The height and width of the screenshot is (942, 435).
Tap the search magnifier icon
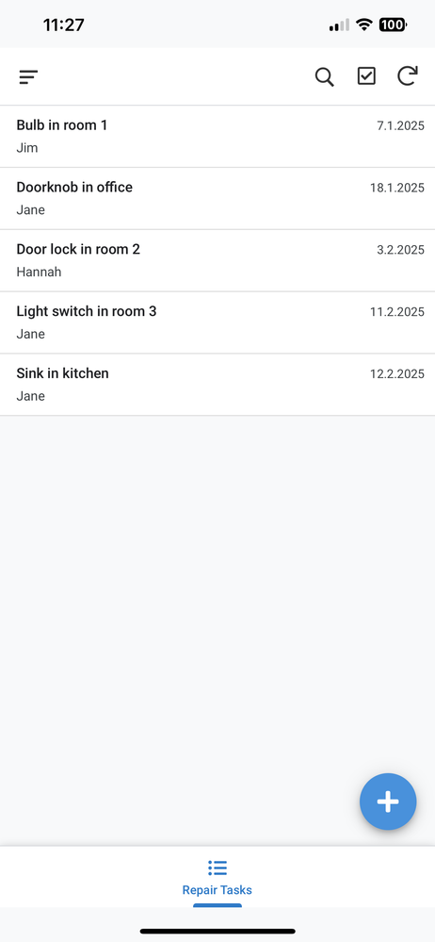pos(325,77)
